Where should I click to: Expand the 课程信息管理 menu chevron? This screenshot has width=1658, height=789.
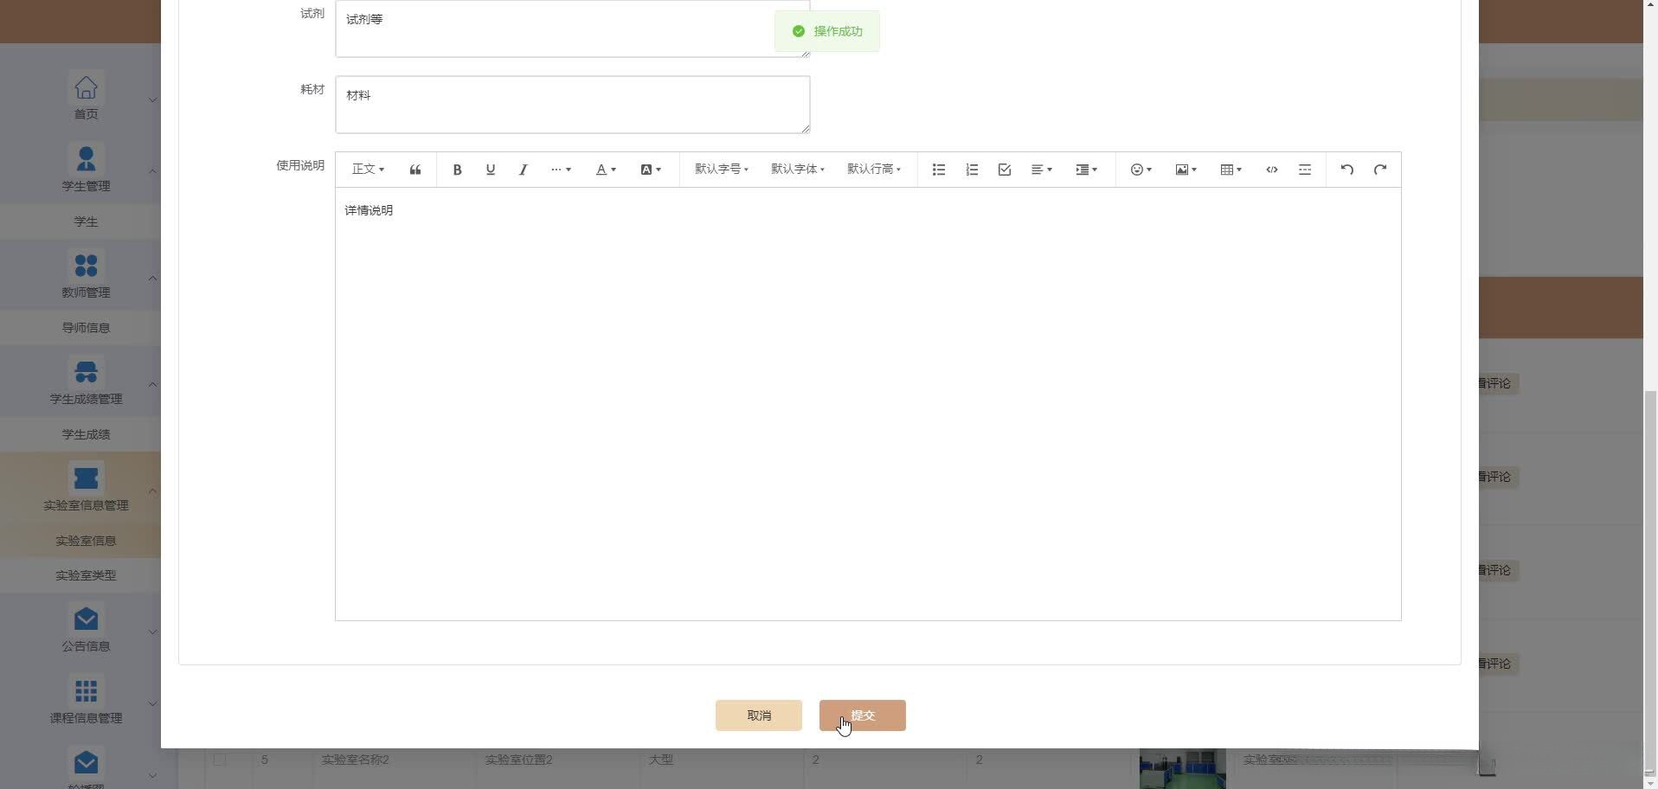[x=152, y=703]
